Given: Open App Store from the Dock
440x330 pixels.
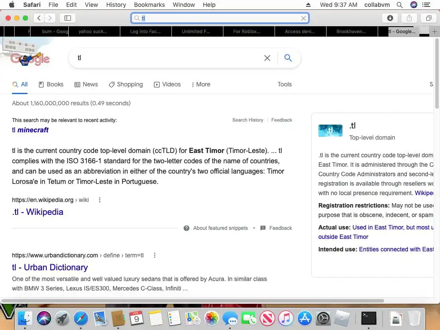Looking at the screenshot, I should (x=305, y=318).
